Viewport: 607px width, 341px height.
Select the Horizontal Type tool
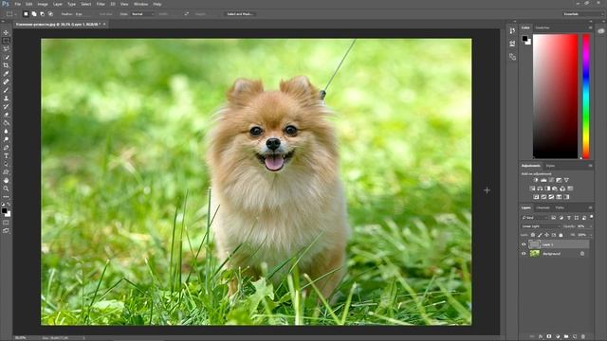(6, 155)
